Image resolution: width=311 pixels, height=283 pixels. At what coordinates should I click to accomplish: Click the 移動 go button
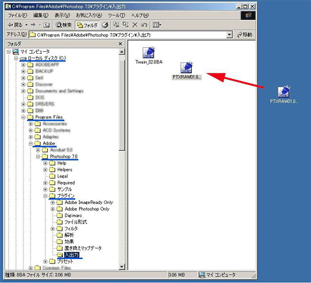click(x=245, y=35)
